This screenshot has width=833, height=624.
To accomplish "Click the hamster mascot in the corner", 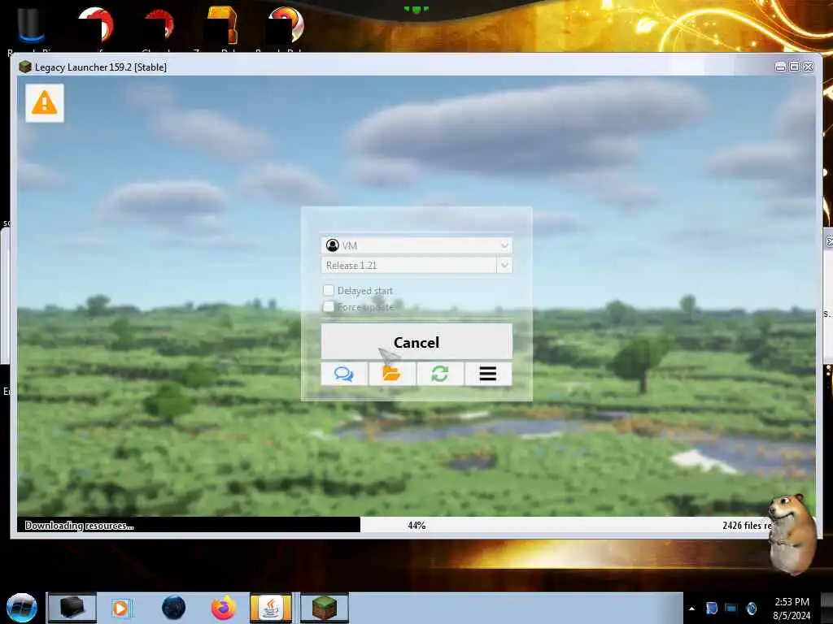I will tap(791, 534).
